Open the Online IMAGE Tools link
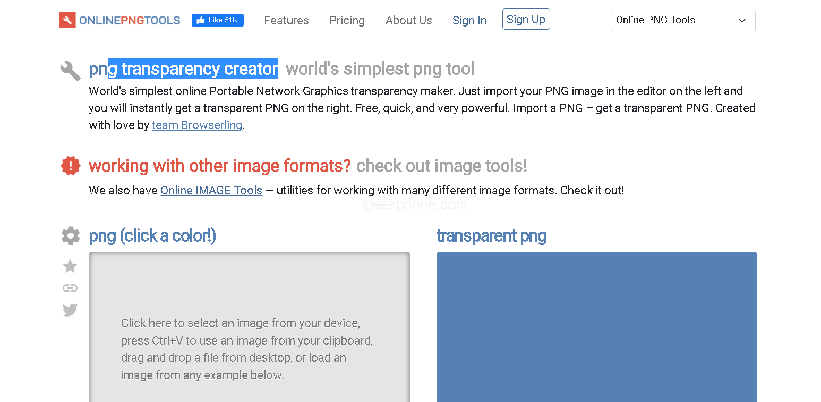This screenshot has height=402, width=821. click(x=211, y=190)
